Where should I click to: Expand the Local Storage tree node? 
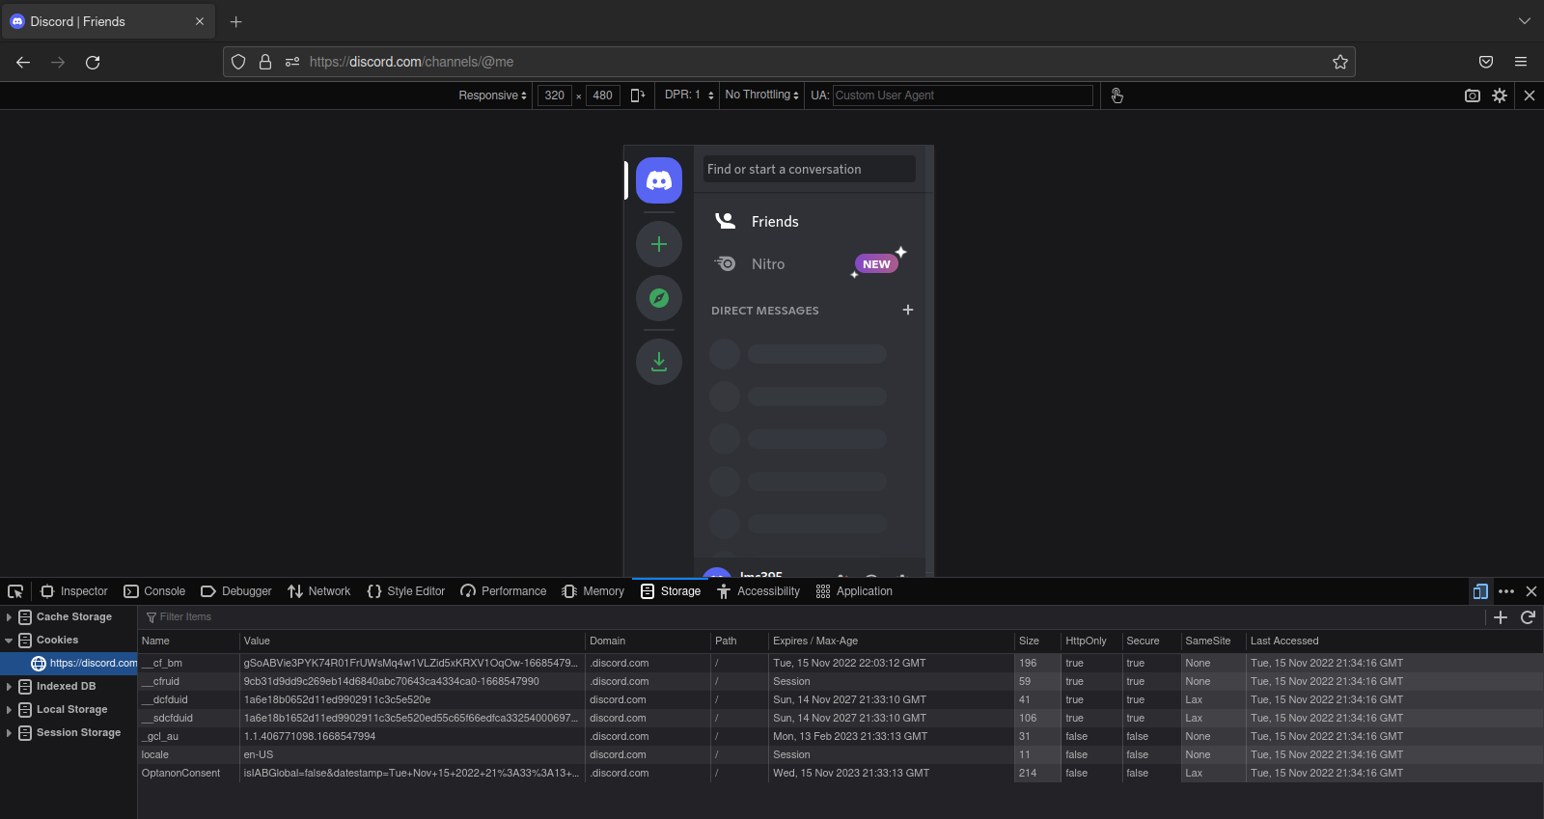tap(9, 710)
